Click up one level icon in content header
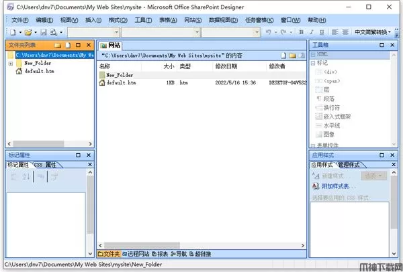Viewport: 403px width, 272px height. (x=302, y=56)
